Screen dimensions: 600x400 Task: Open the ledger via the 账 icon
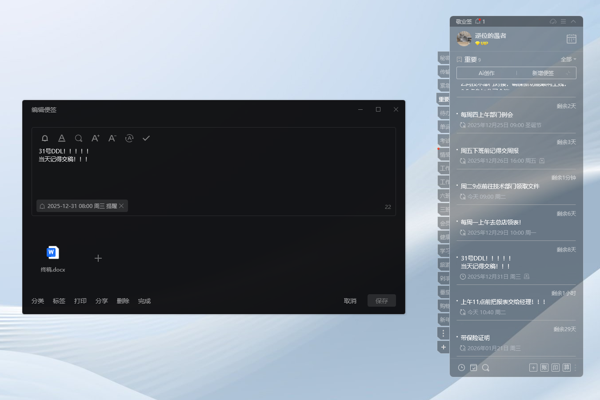click(x=544, y=368)
